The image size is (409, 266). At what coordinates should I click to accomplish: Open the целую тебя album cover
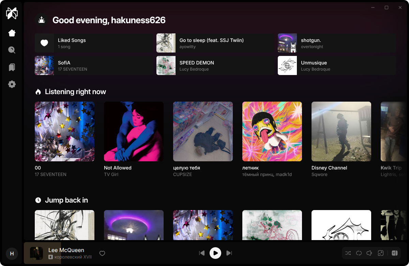[203, 131]
